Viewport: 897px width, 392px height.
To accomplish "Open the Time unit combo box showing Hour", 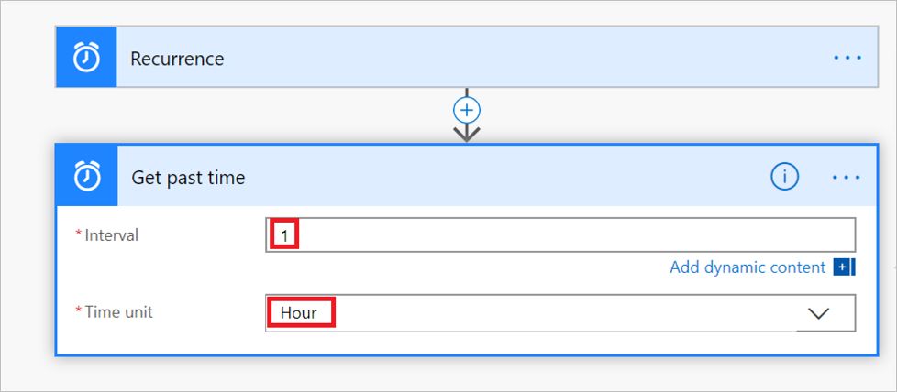I will click(560, 313).
